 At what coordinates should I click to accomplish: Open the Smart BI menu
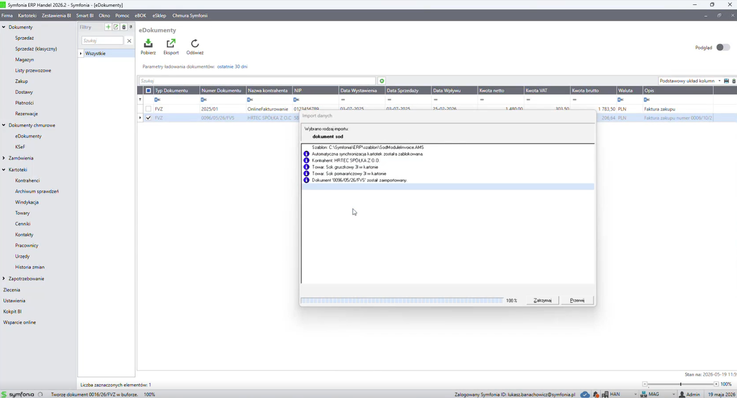(x=85, y=15)
